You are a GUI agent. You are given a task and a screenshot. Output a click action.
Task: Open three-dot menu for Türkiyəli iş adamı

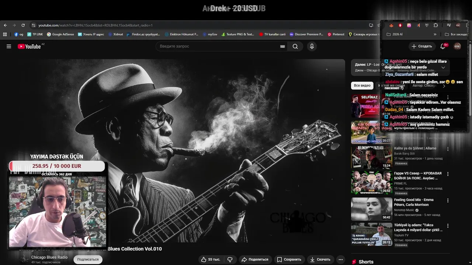click(448, 226)
